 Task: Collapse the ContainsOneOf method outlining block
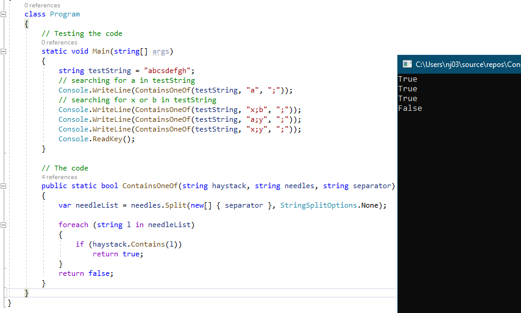point(4,186)
